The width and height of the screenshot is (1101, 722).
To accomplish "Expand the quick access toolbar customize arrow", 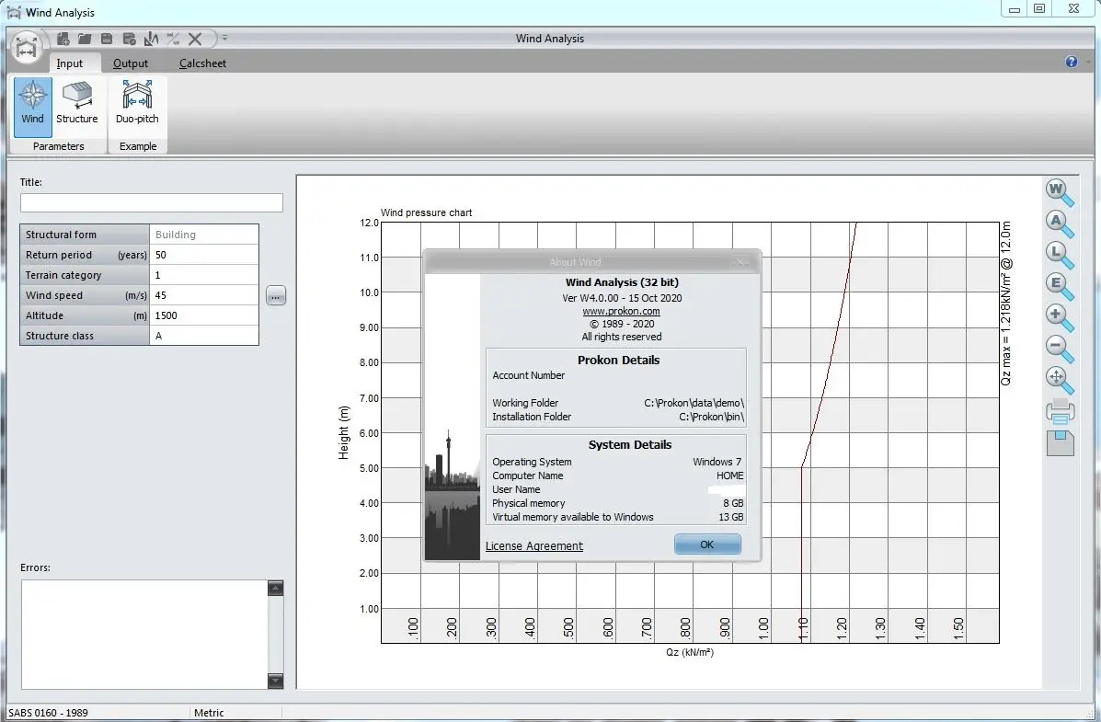I will point(224,38).
